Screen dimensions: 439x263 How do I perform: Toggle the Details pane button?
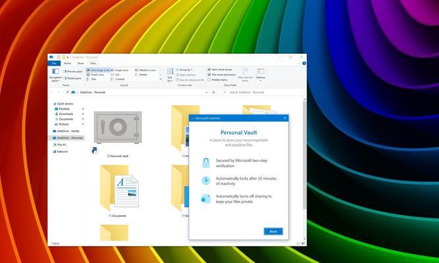tap(72, 78)
